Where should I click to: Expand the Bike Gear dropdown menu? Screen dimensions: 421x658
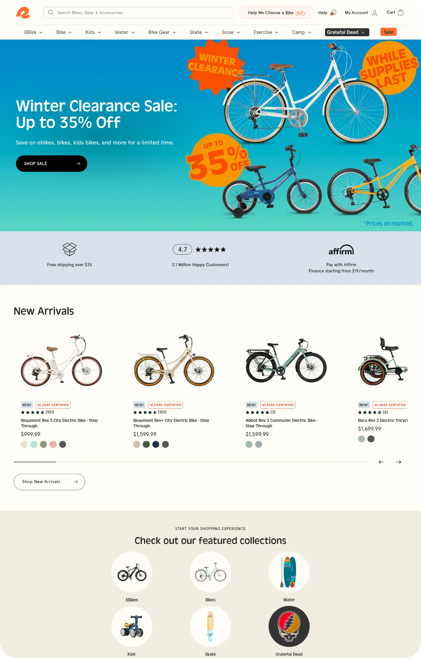click(162, 32)
